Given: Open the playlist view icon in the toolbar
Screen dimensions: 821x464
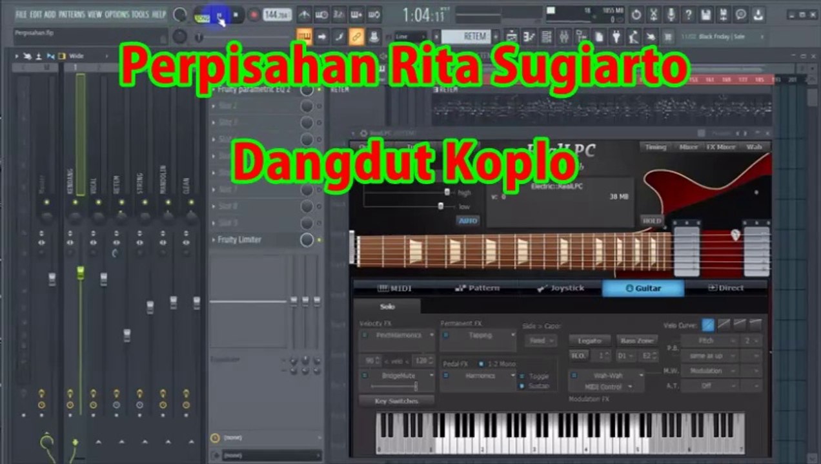Looking at the screenshot, I should tap(511, 37).
